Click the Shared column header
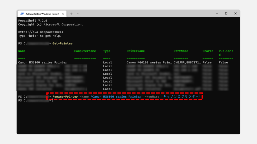257x144 pixels. 208,51
